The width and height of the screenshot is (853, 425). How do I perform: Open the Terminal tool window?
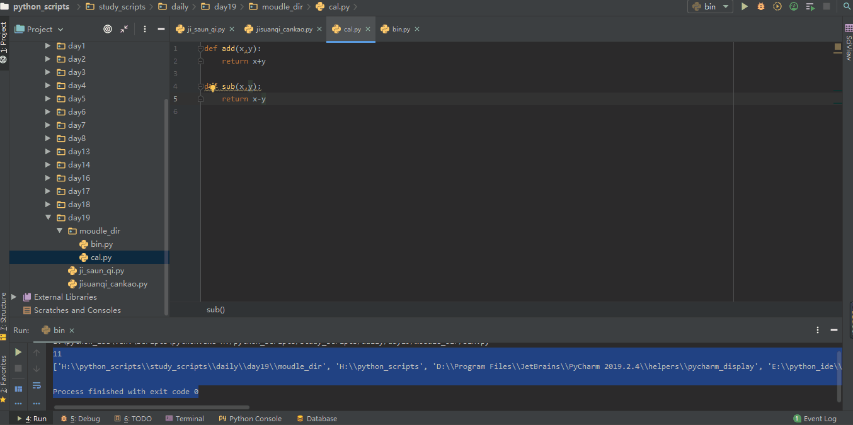coord(185,419)
